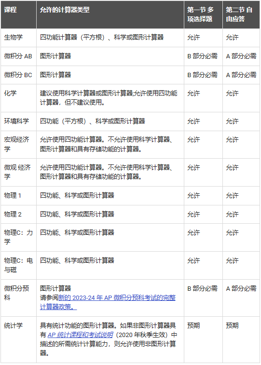The width and height of the screenshot is (261, 365).
Task: Click 允许 under 第二节 for 宏观经济学
Action: (x=232, y=140)
